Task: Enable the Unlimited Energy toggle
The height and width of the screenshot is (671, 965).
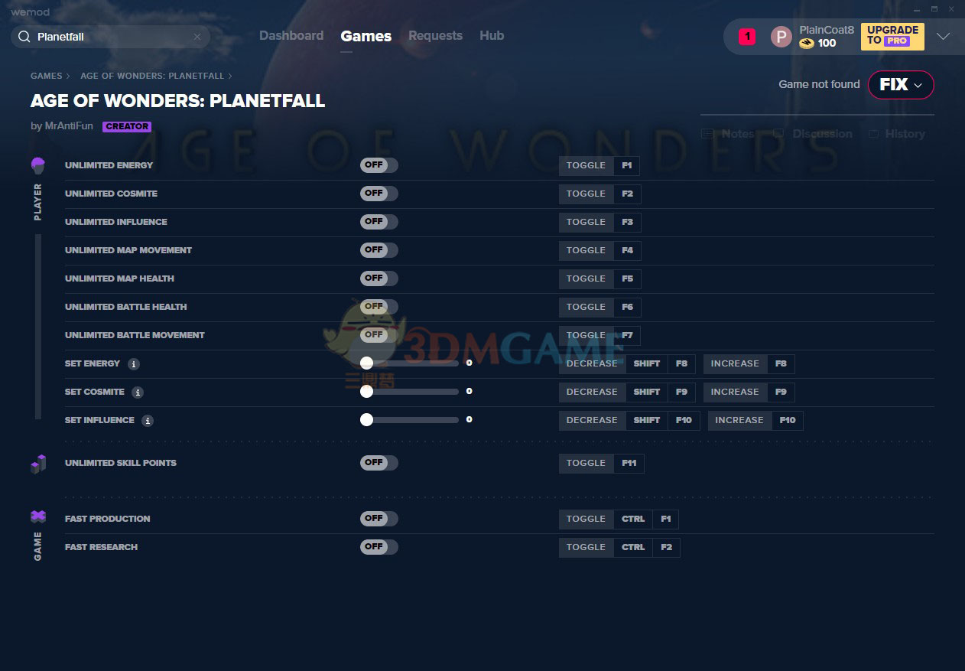Action: pos(379,165)
